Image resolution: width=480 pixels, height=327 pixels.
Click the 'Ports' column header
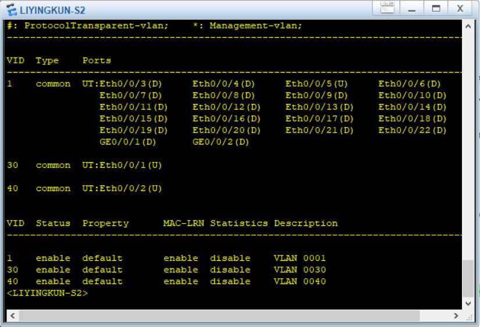pos(96,60)
